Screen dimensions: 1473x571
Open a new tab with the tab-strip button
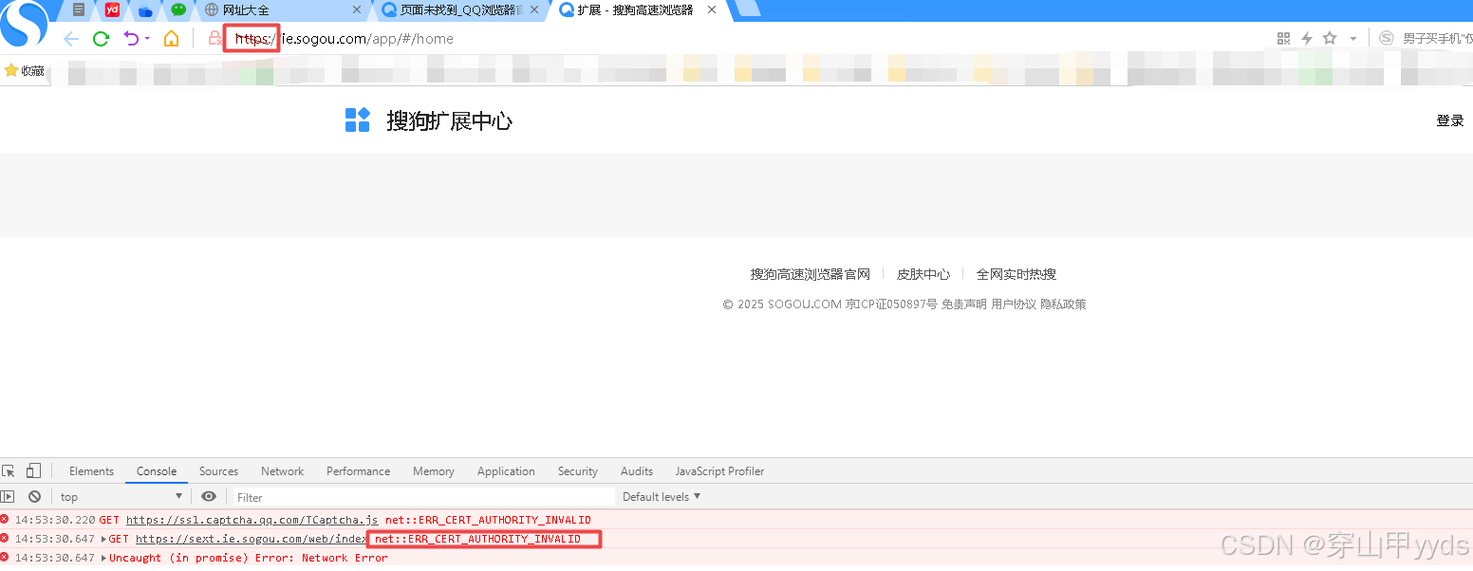click(748, 9)
